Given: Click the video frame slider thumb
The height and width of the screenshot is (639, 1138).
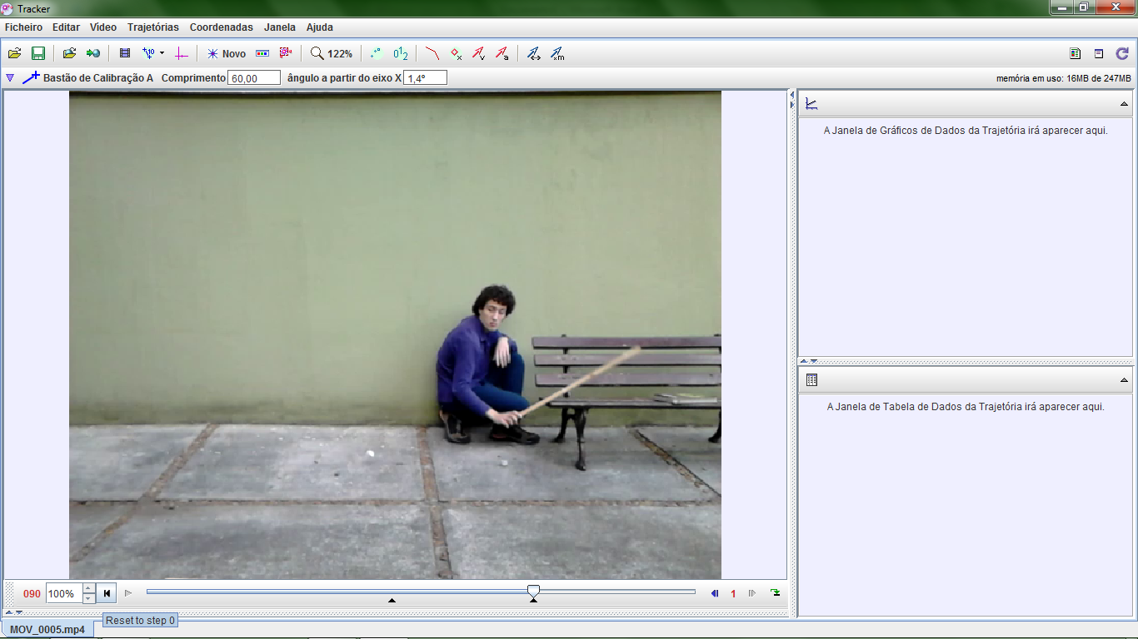Looking at the screenshot, I should [533, 591].
